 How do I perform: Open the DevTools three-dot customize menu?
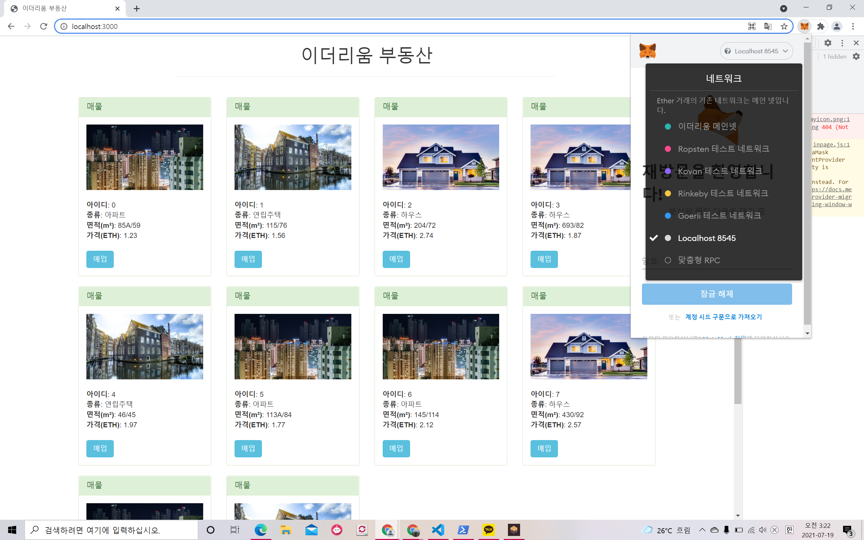[842, 43]
